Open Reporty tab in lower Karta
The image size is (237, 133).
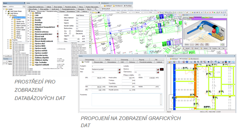pyautogui.click(x=141, y=60)
